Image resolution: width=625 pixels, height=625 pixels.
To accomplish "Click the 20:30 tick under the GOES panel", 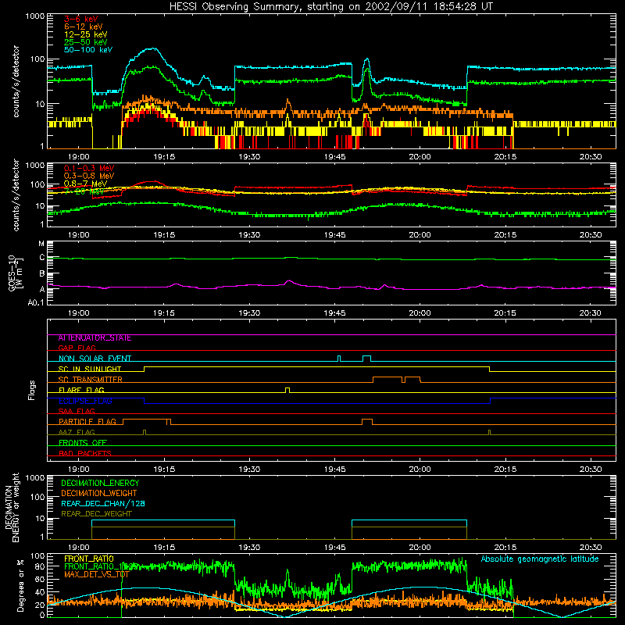I will pyautogui.click(x=591, y=313).
